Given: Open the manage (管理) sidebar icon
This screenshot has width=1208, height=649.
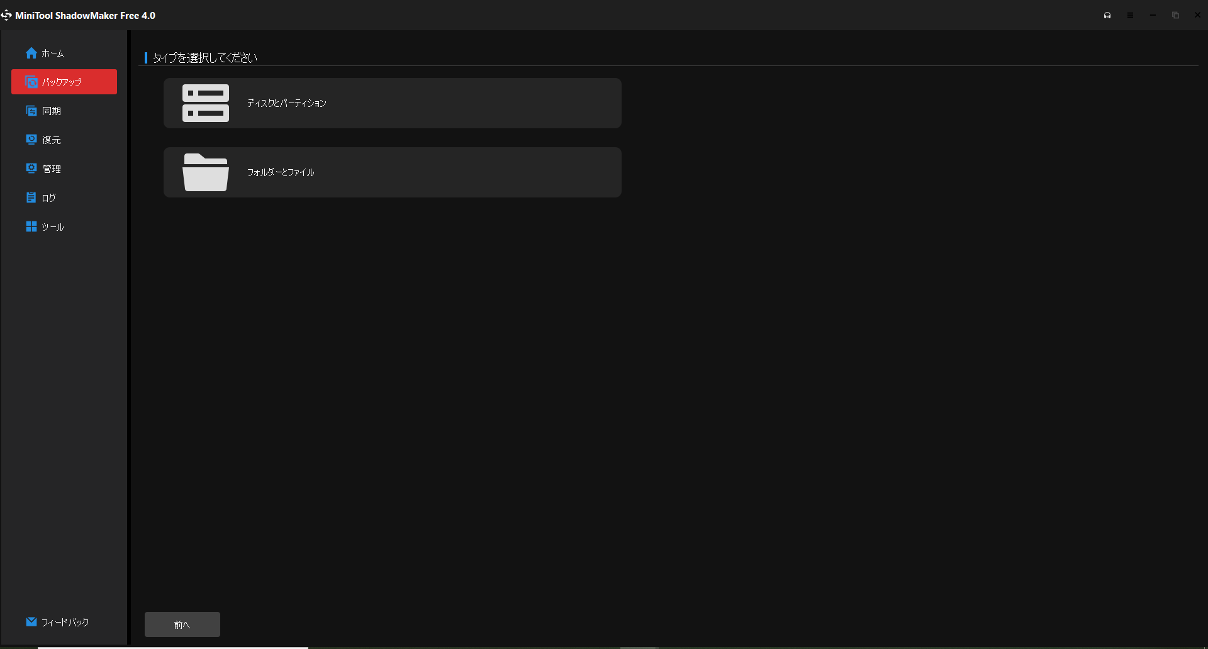Looking at the screenshot, I should (31, 169).
